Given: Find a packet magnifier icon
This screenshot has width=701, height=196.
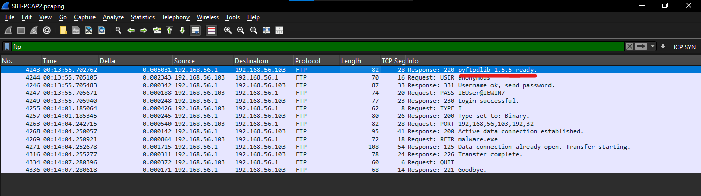Looking at the screenshot, I should pos(118,30).
